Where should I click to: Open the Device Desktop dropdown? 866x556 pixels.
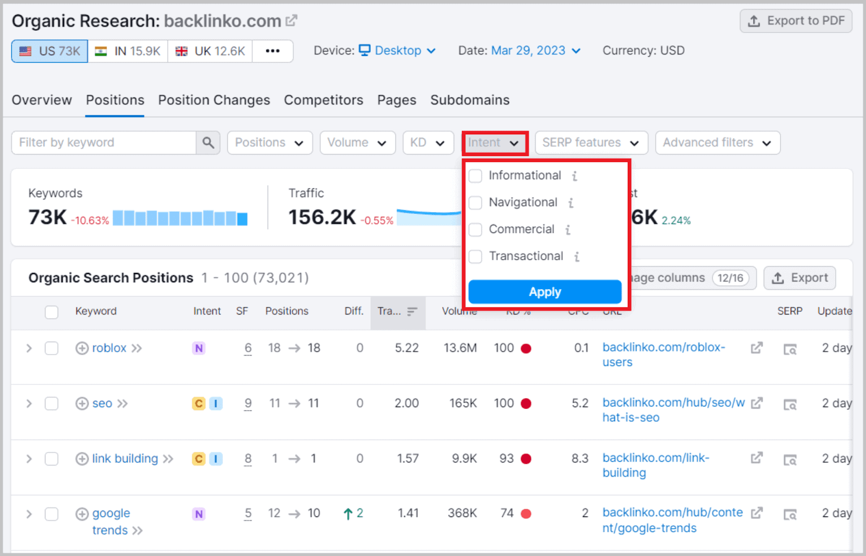click(398, 51)
